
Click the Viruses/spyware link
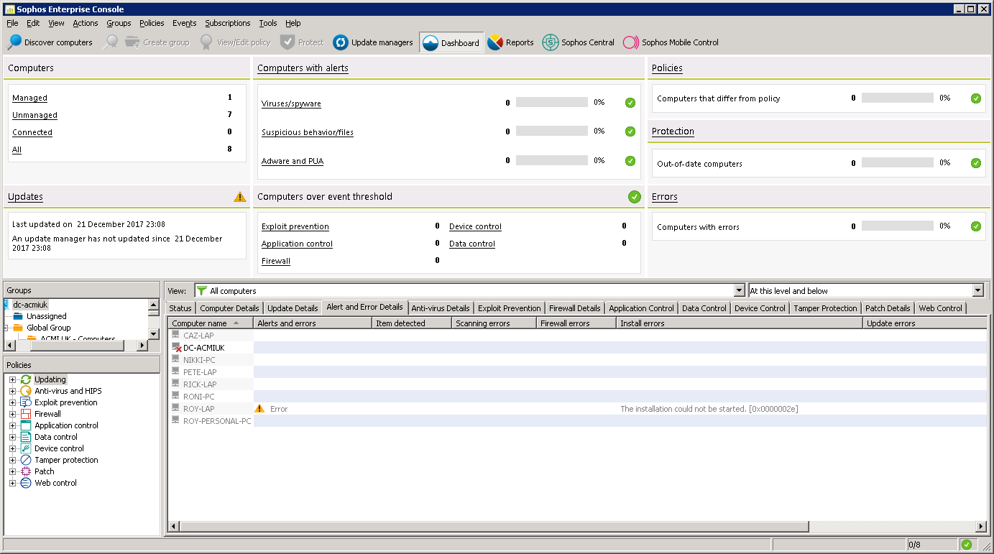(x=291, y=103)
